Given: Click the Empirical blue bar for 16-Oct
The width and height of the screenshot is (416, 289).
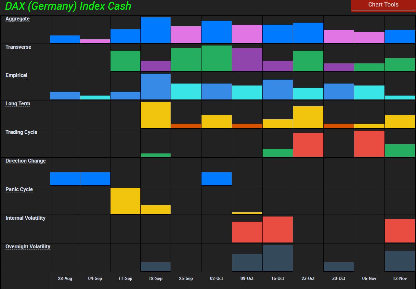Looking at the screenshot, I should [x=278, y=89].
